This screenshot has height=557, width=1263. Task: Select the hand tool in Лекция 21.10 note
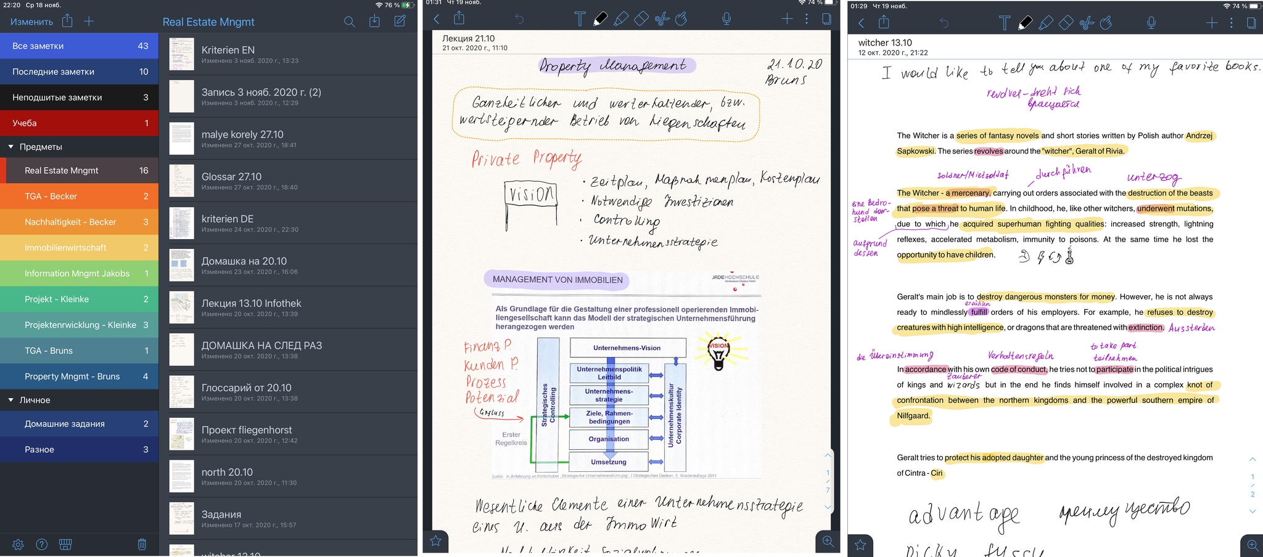681,19
